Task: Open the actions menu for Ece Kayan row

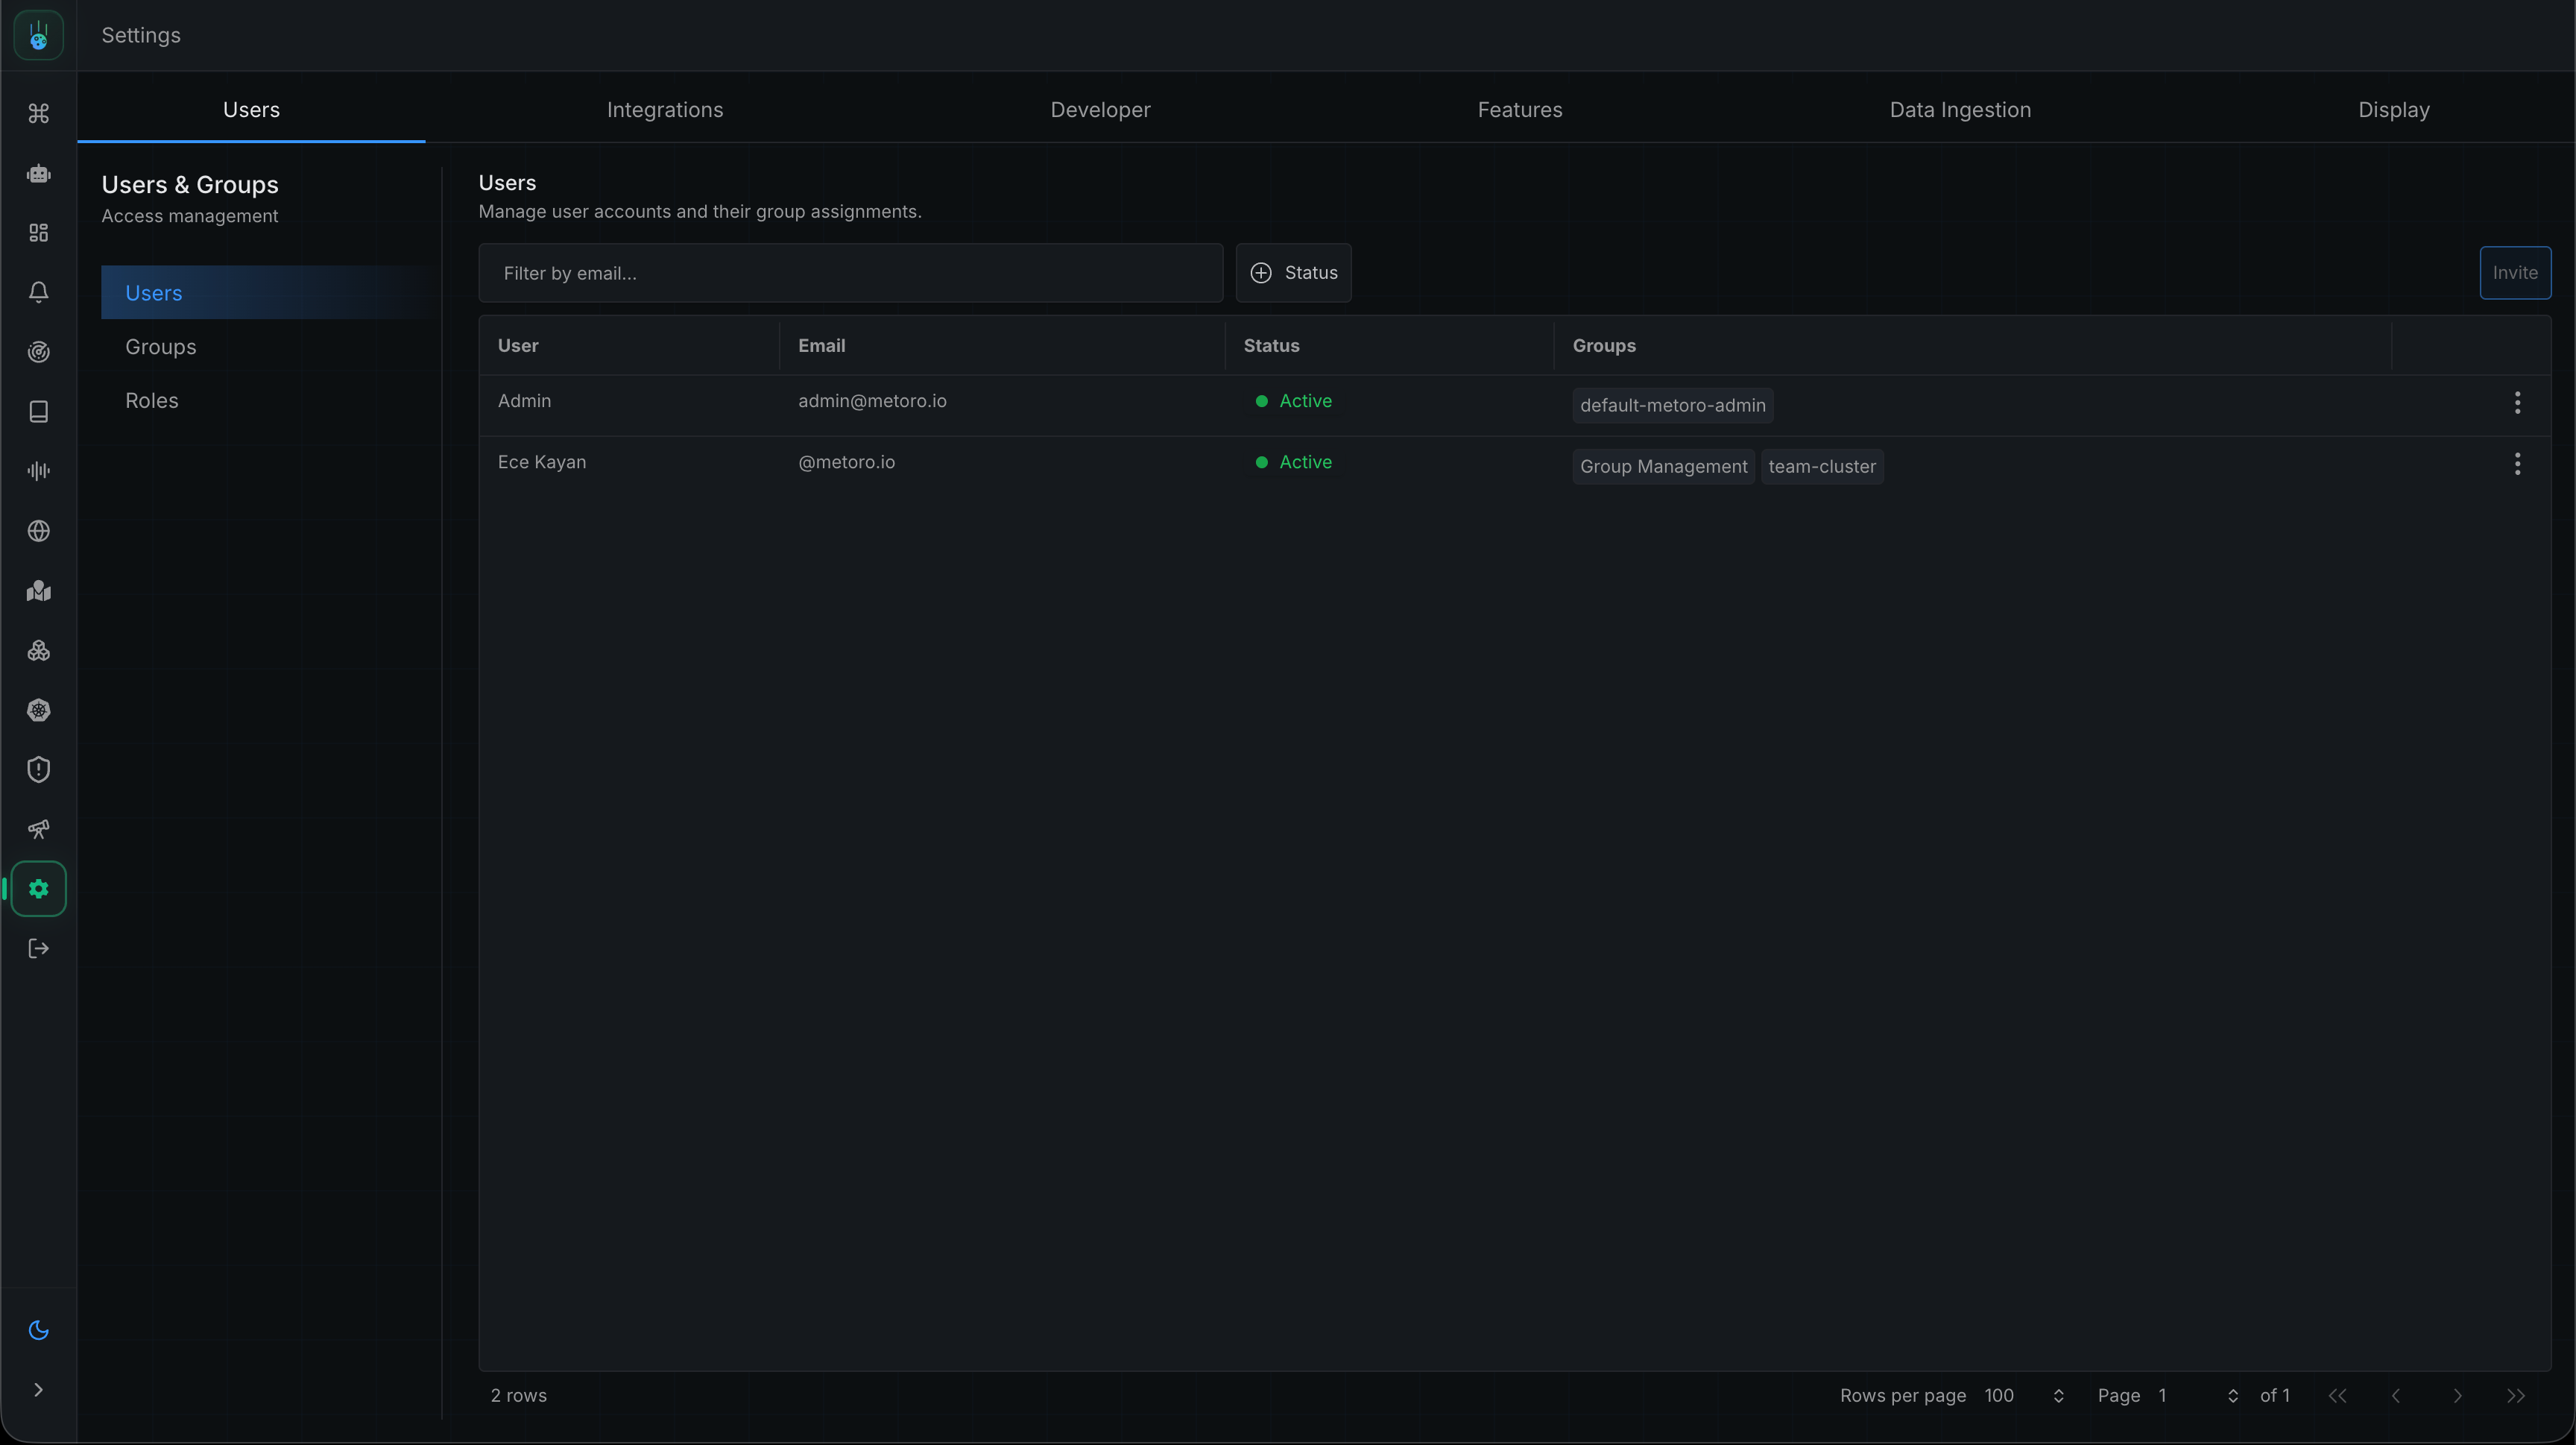Action: pyautogui.click(x=2517, y=464)
